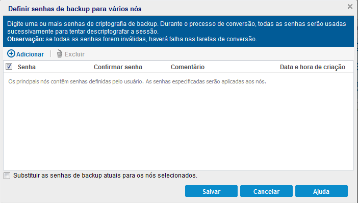Click the Excluir toolbar label
Viewport: 358px width, 204px height.
74,54
